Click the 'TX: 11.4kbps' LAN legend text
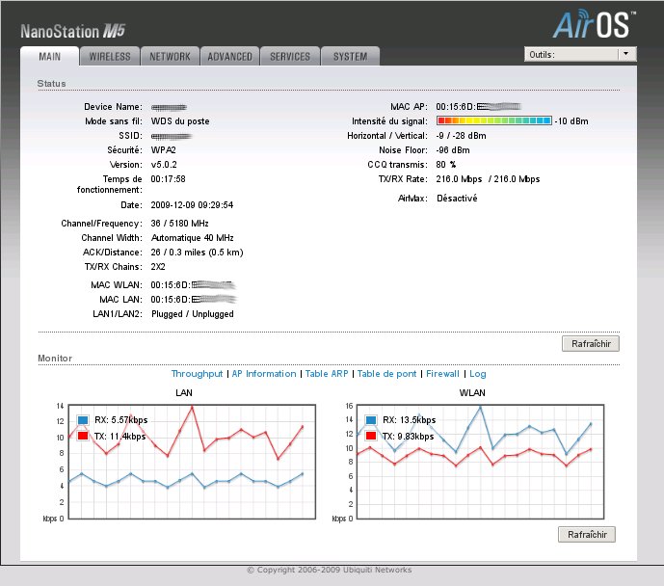The height and width of the screenshot is (586, 664). coord(120,436)
